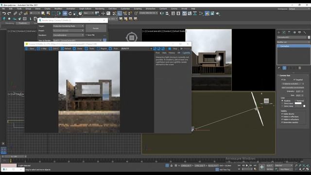Click the Unlink Selection icon

pyautogui.click(x=20, y=13)
